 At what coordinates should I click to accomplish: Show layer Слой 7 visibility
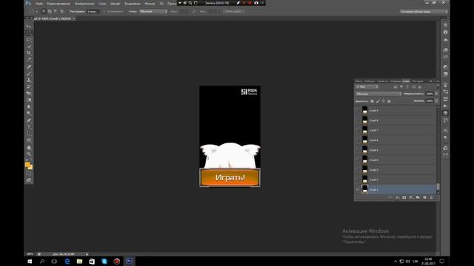click(358, 131)
